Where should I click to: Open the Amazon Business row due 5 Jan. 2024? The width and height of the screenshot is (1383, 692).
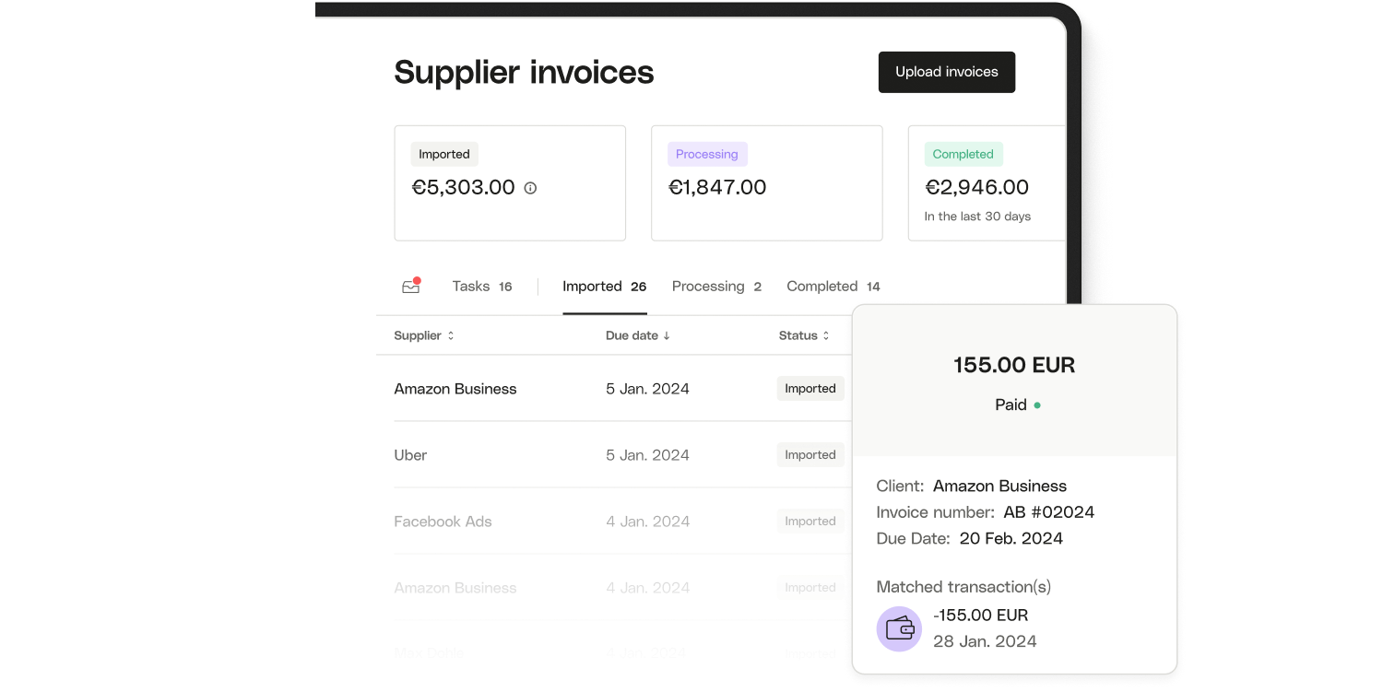coord(613,389)
